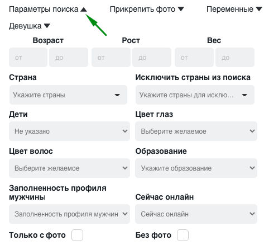Focus the Рост 'от' field
The width and height of the screenshot is (269, 245).
(x=111, y=58)
